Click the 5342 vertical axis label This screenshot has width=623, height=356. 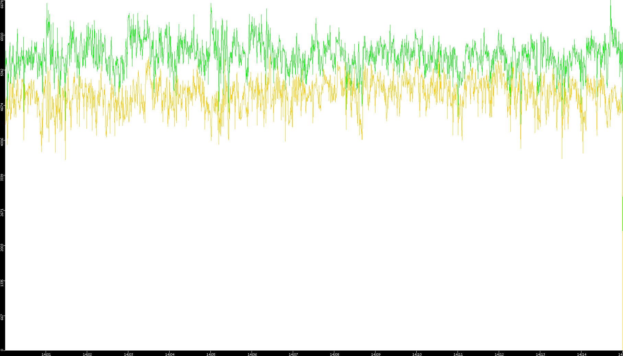pyautogui.click(x=2, y=72)
